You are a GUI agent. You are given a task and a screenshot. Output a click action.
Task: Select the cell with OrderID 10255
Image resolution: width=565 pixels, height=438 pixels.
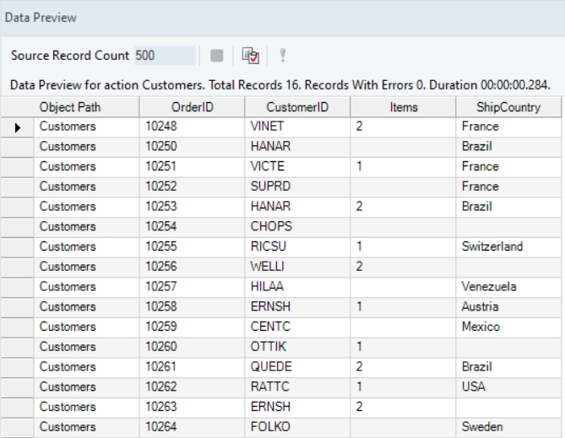click(x=192, y=246)
